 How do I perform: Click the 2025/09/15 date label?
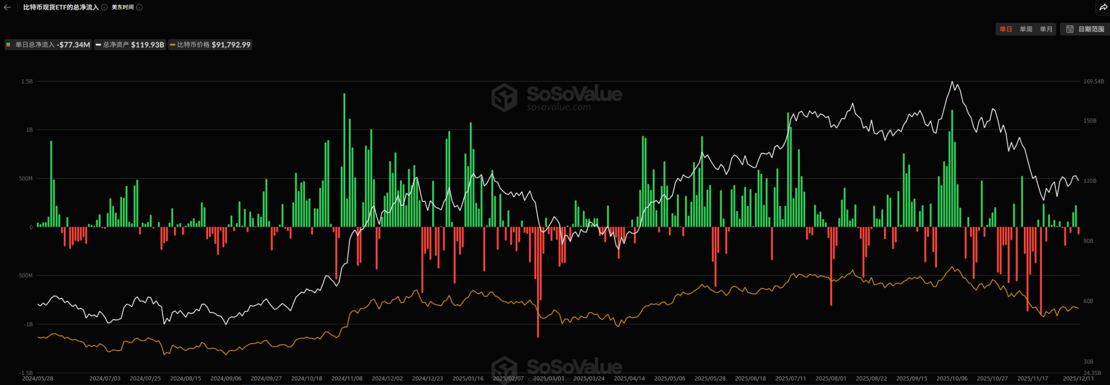(912, 378)
